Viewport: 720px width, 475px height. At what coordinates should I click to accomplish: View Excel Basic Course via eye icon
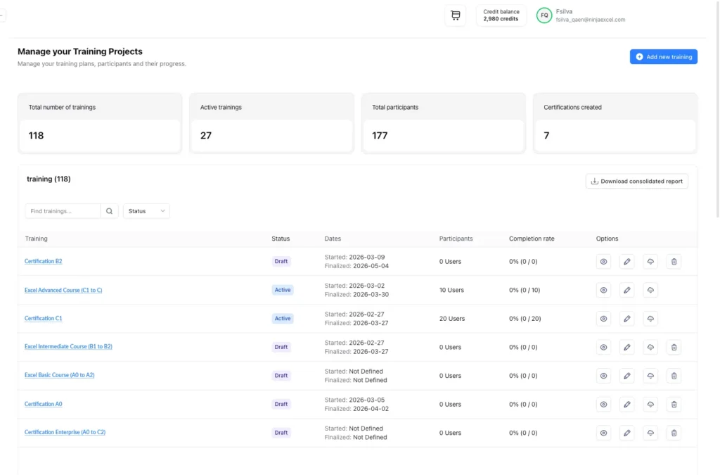603,376
